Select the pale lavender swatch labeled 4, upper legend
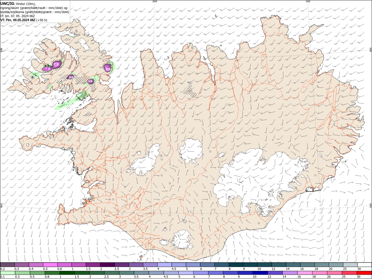Viewport: 372px width, 279px height. [x=164, y=265]
